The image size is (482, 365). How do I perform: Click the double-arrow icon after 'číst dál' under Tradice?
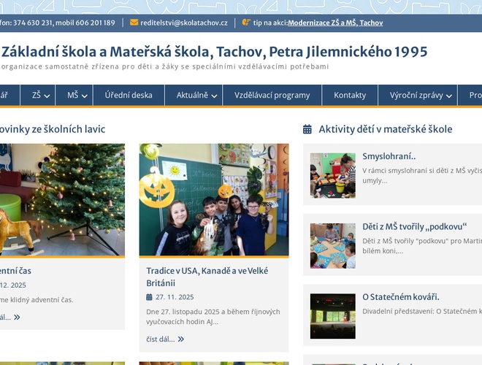(181, 339)
